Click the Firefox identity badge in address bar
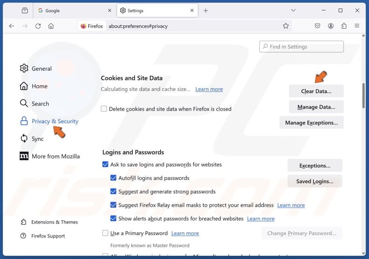This screenshot has width=369, height=259. [x=92, y=26]
